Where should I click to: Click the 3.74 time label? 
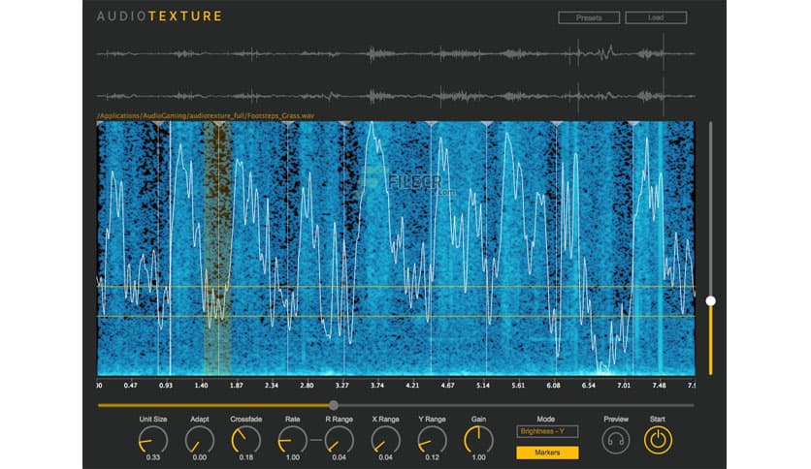(x=377, y=386)
